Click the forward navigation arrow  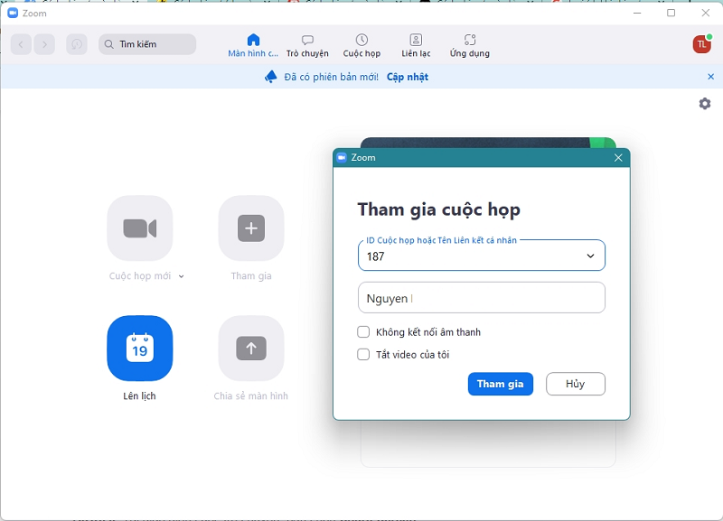coord(44,44)
